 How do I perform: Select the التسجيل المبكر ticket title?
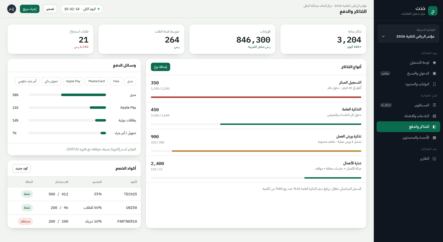(350, 83)
